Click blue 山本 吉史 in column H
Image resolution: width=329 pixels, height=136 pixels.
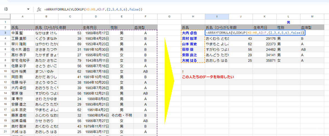193,44
